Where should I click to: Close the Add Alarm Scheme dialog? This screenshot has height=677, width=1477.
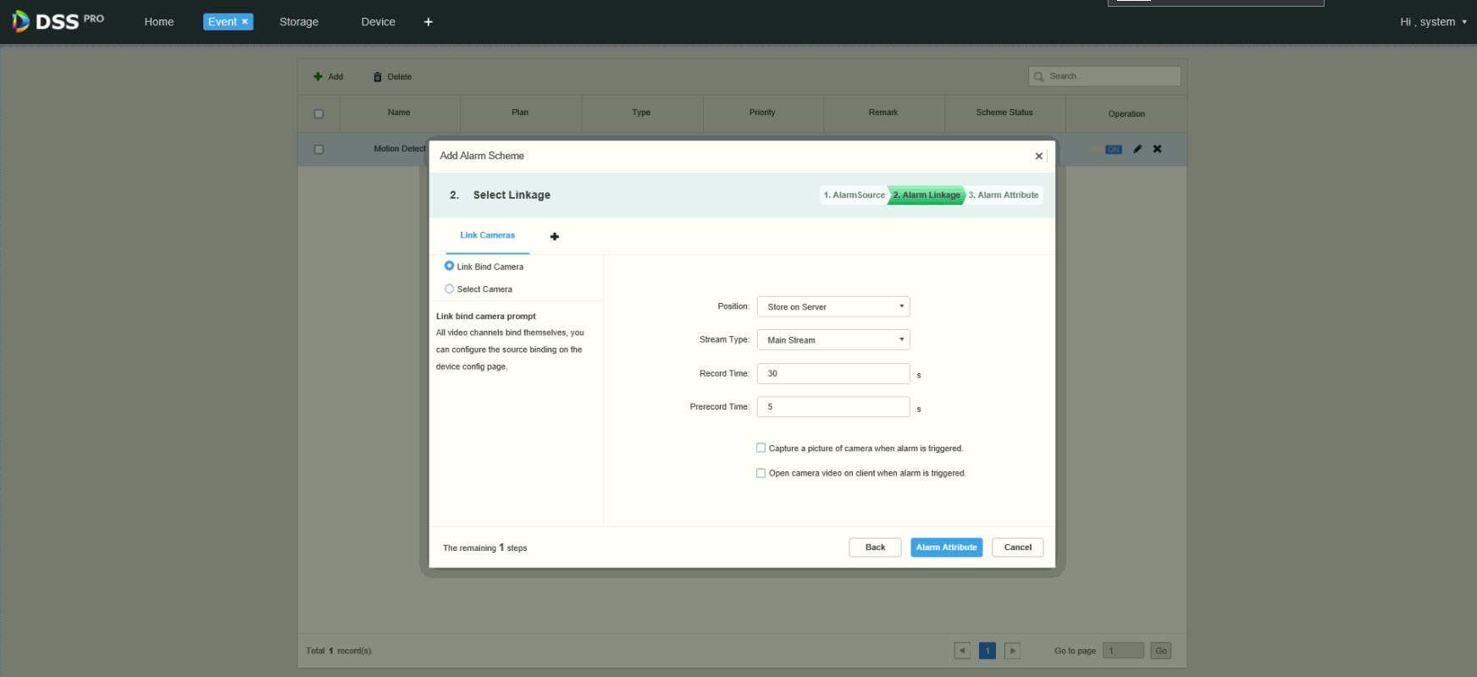1038,156
